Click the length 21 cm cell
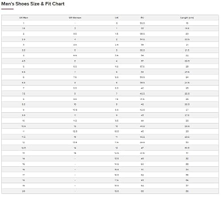Screen dimensions: 223x197 pos(187,45)
